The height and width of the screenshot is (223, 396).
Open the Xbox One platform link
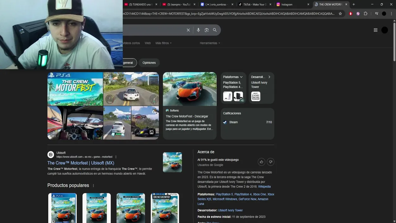(259, 195)
